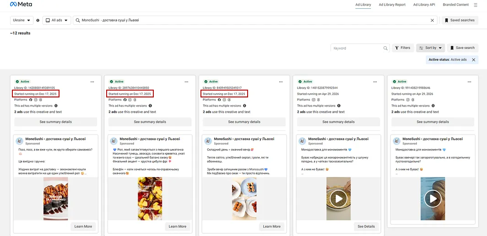
Task: Open options menu for ad 1420800149389105
Action: [x=92, y=82]
